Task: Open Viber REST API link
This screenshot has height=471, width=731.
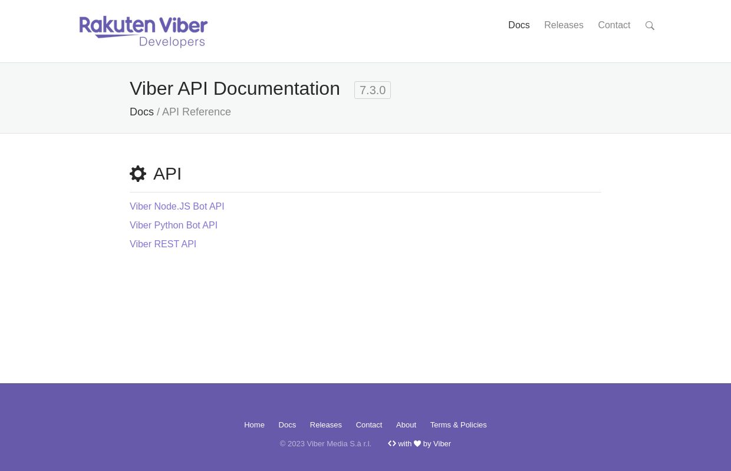Action: pyautogui.click(x=163, y=244)
